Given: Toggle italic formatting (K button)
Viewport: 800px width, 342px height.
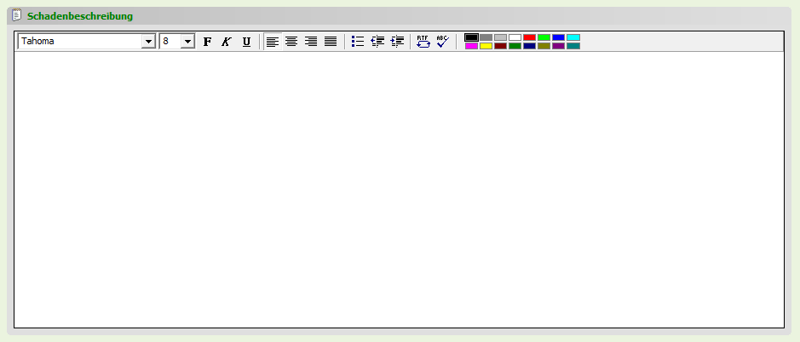Looking at the screenshot, I should [227, 42].
